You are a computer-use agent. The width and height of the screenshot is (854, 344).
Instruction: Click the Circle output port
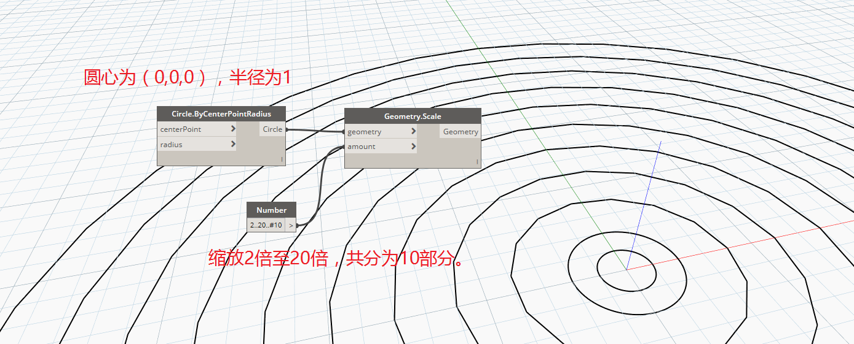pos(272,129)
